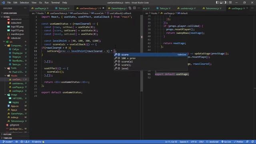This screenshot has width=256, height=144.
Task: Toggle bottom panel layout icon
Action: click(x=221, y=2)
